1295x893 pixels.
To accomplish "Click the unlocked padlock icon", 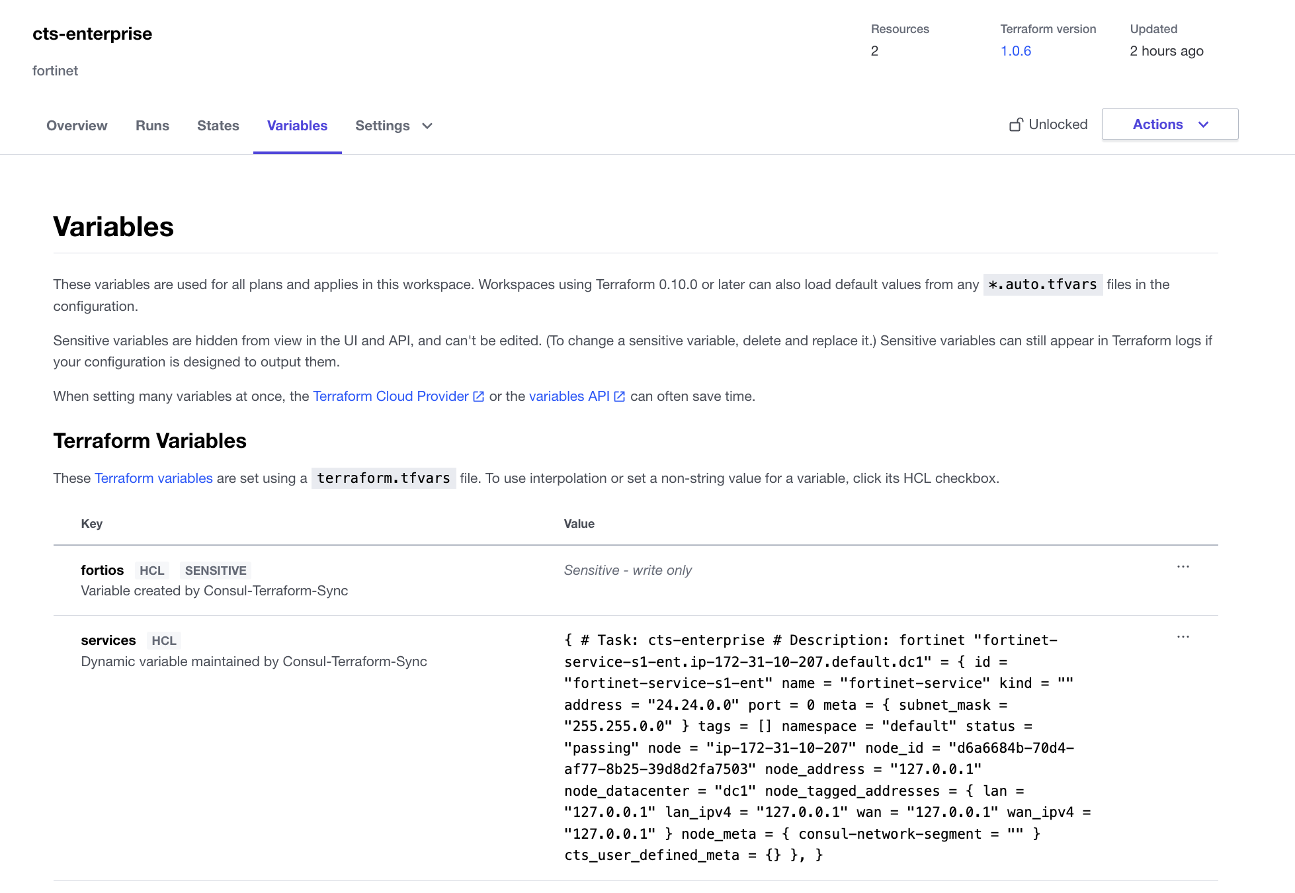I will coord(1015,124).
